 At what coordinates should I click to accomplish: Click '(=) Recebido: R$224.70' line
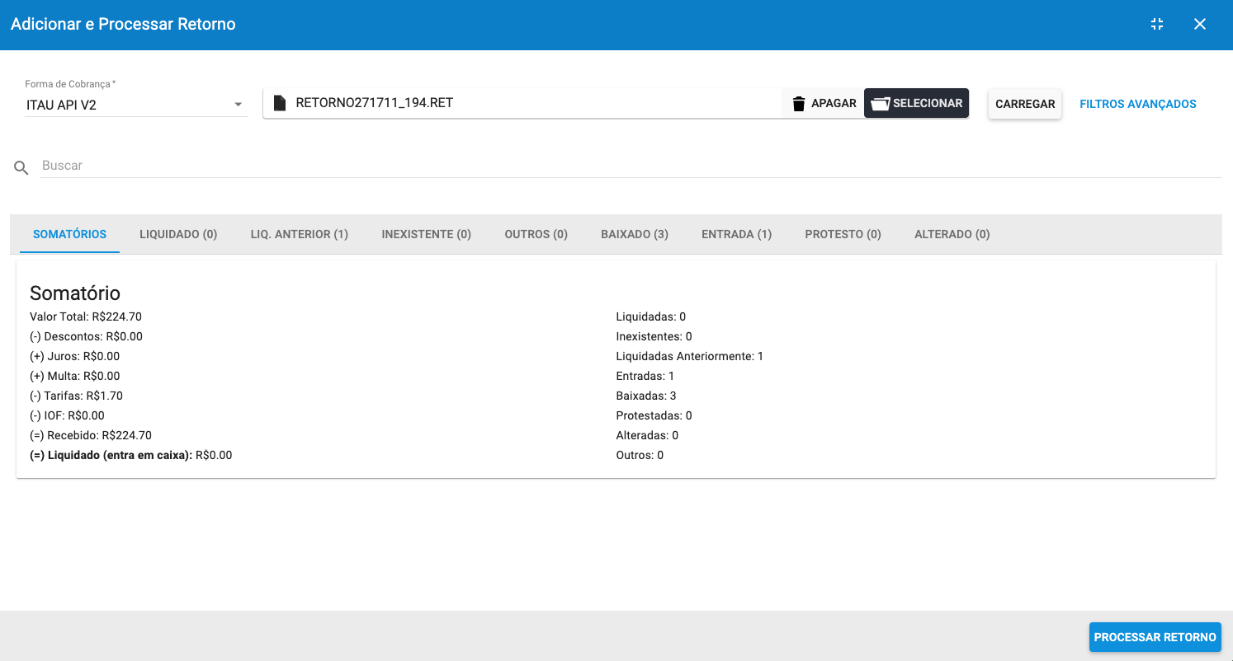(x=91, y=435)
